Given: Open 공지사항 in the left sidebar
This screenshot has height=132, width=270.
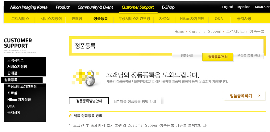Looking at the screenshot, I should (14, 112).
